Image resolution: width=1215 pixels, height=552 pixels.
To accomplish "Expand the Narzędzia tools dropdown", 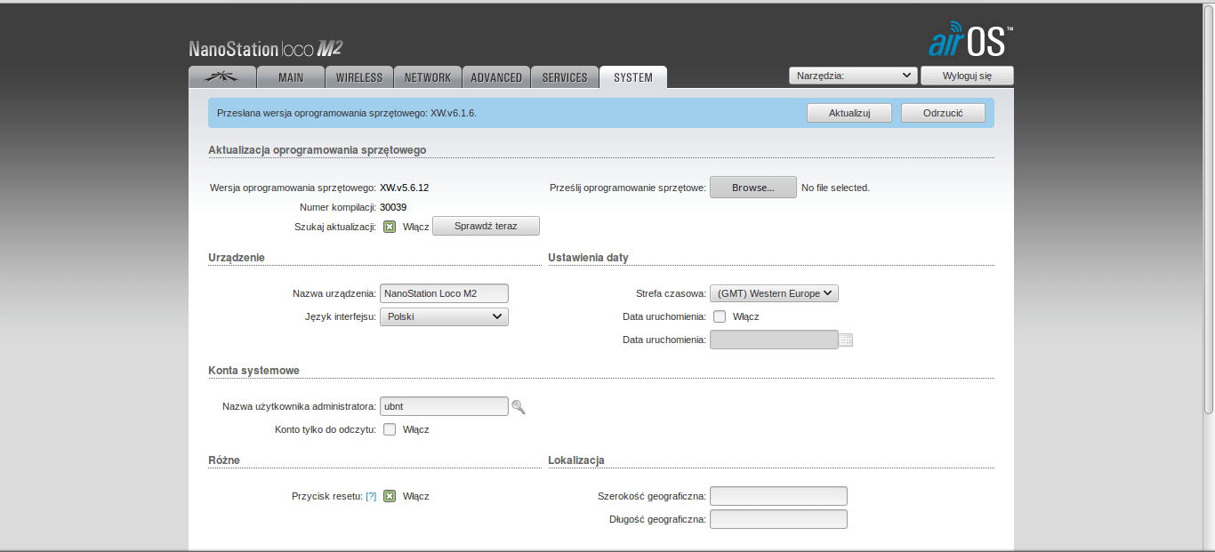I will coord(853,76).
